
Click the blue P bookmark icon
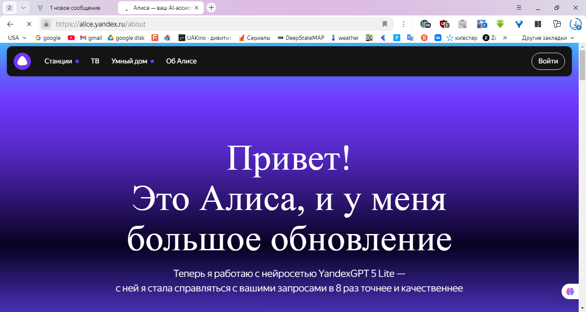coord(397,38)
